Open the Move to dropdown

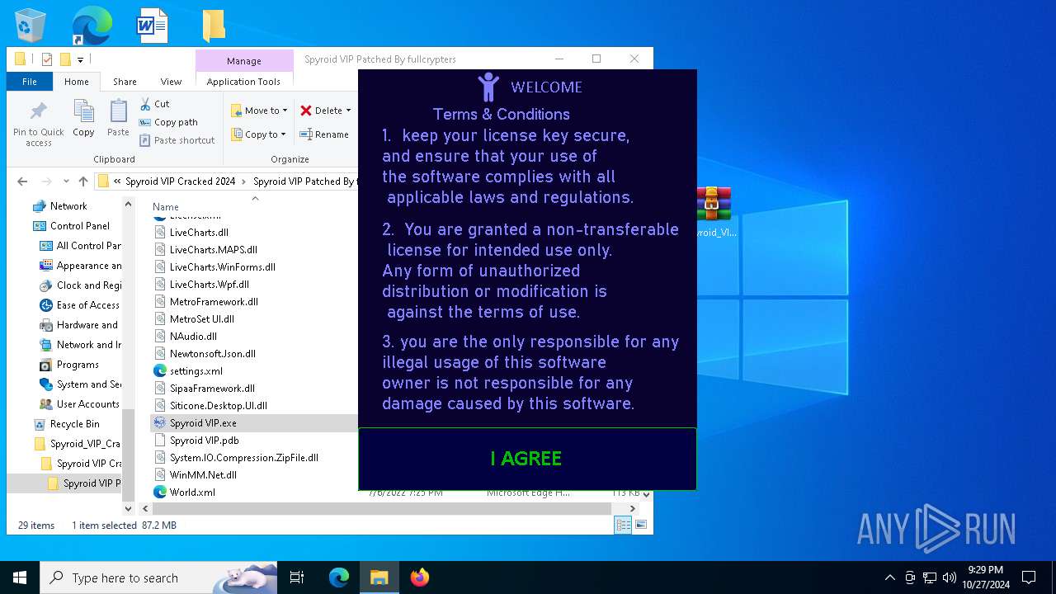(259, 111)
